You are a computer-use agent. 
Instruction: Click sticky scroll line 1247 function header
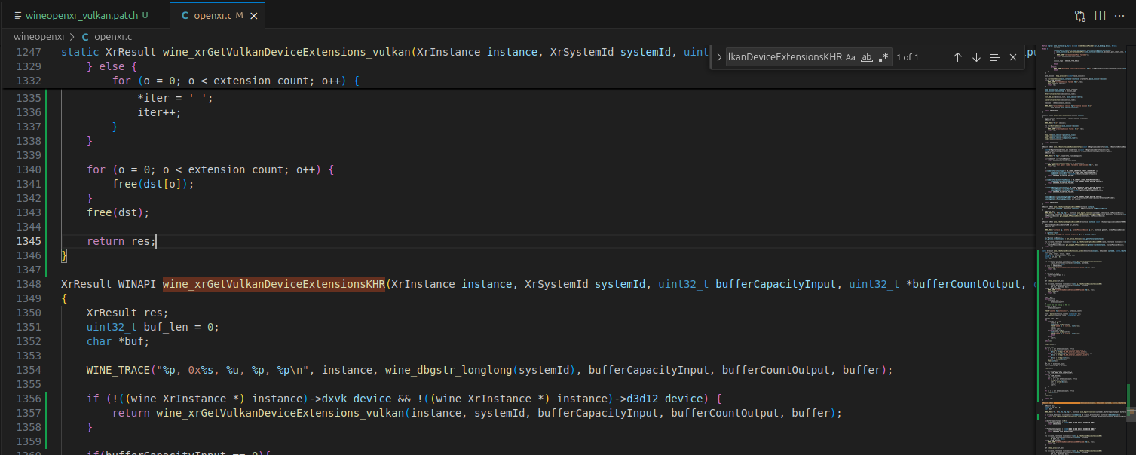point(384,52)
